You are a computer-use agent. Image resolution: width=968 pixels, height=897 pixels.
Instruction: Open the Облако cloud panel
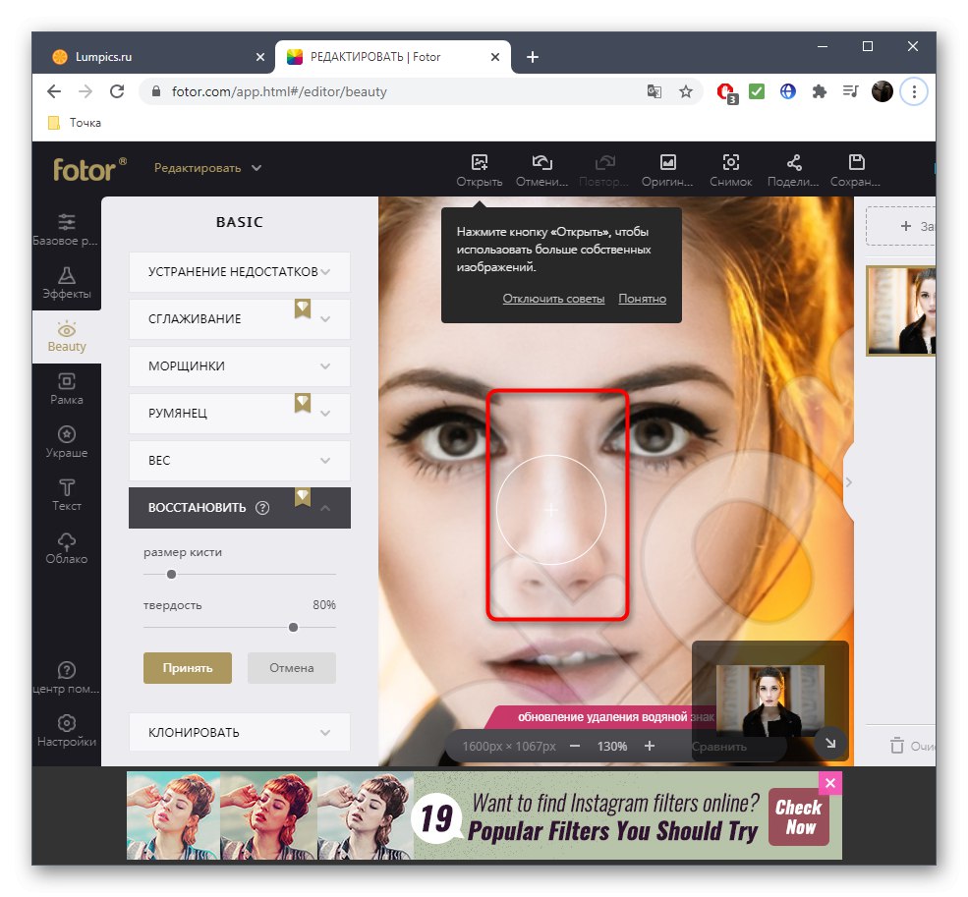66,548
